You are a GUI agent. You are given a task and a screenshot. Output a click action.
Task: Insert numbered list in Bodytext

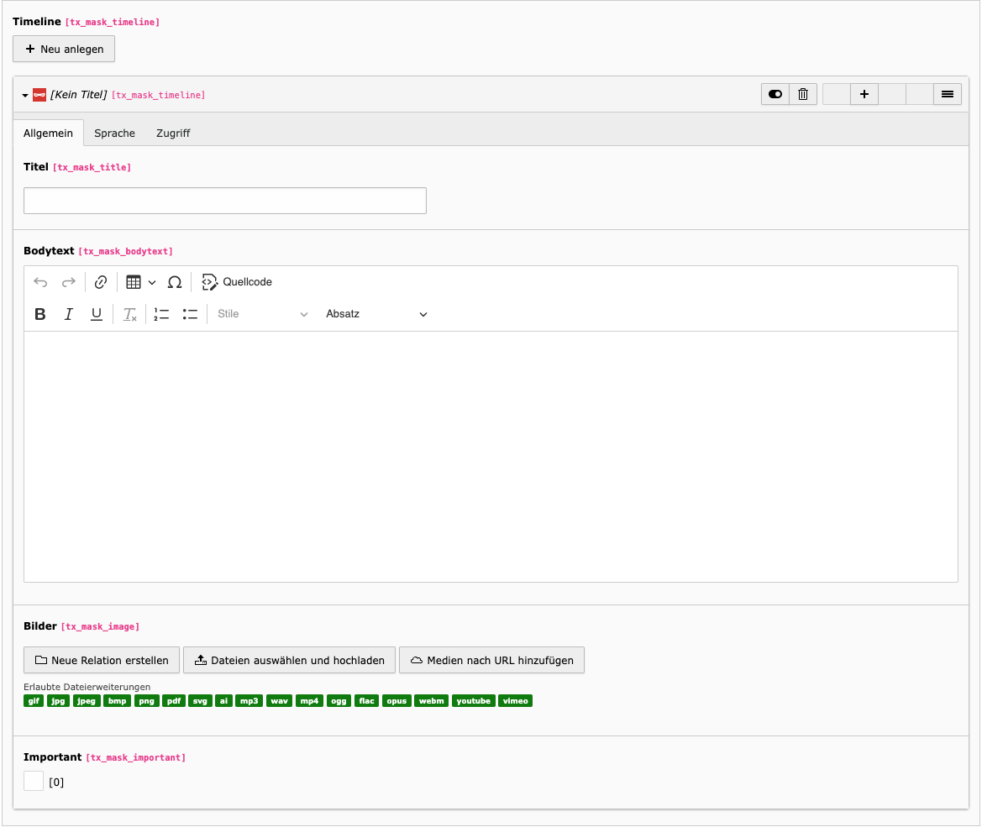point(161,314)
